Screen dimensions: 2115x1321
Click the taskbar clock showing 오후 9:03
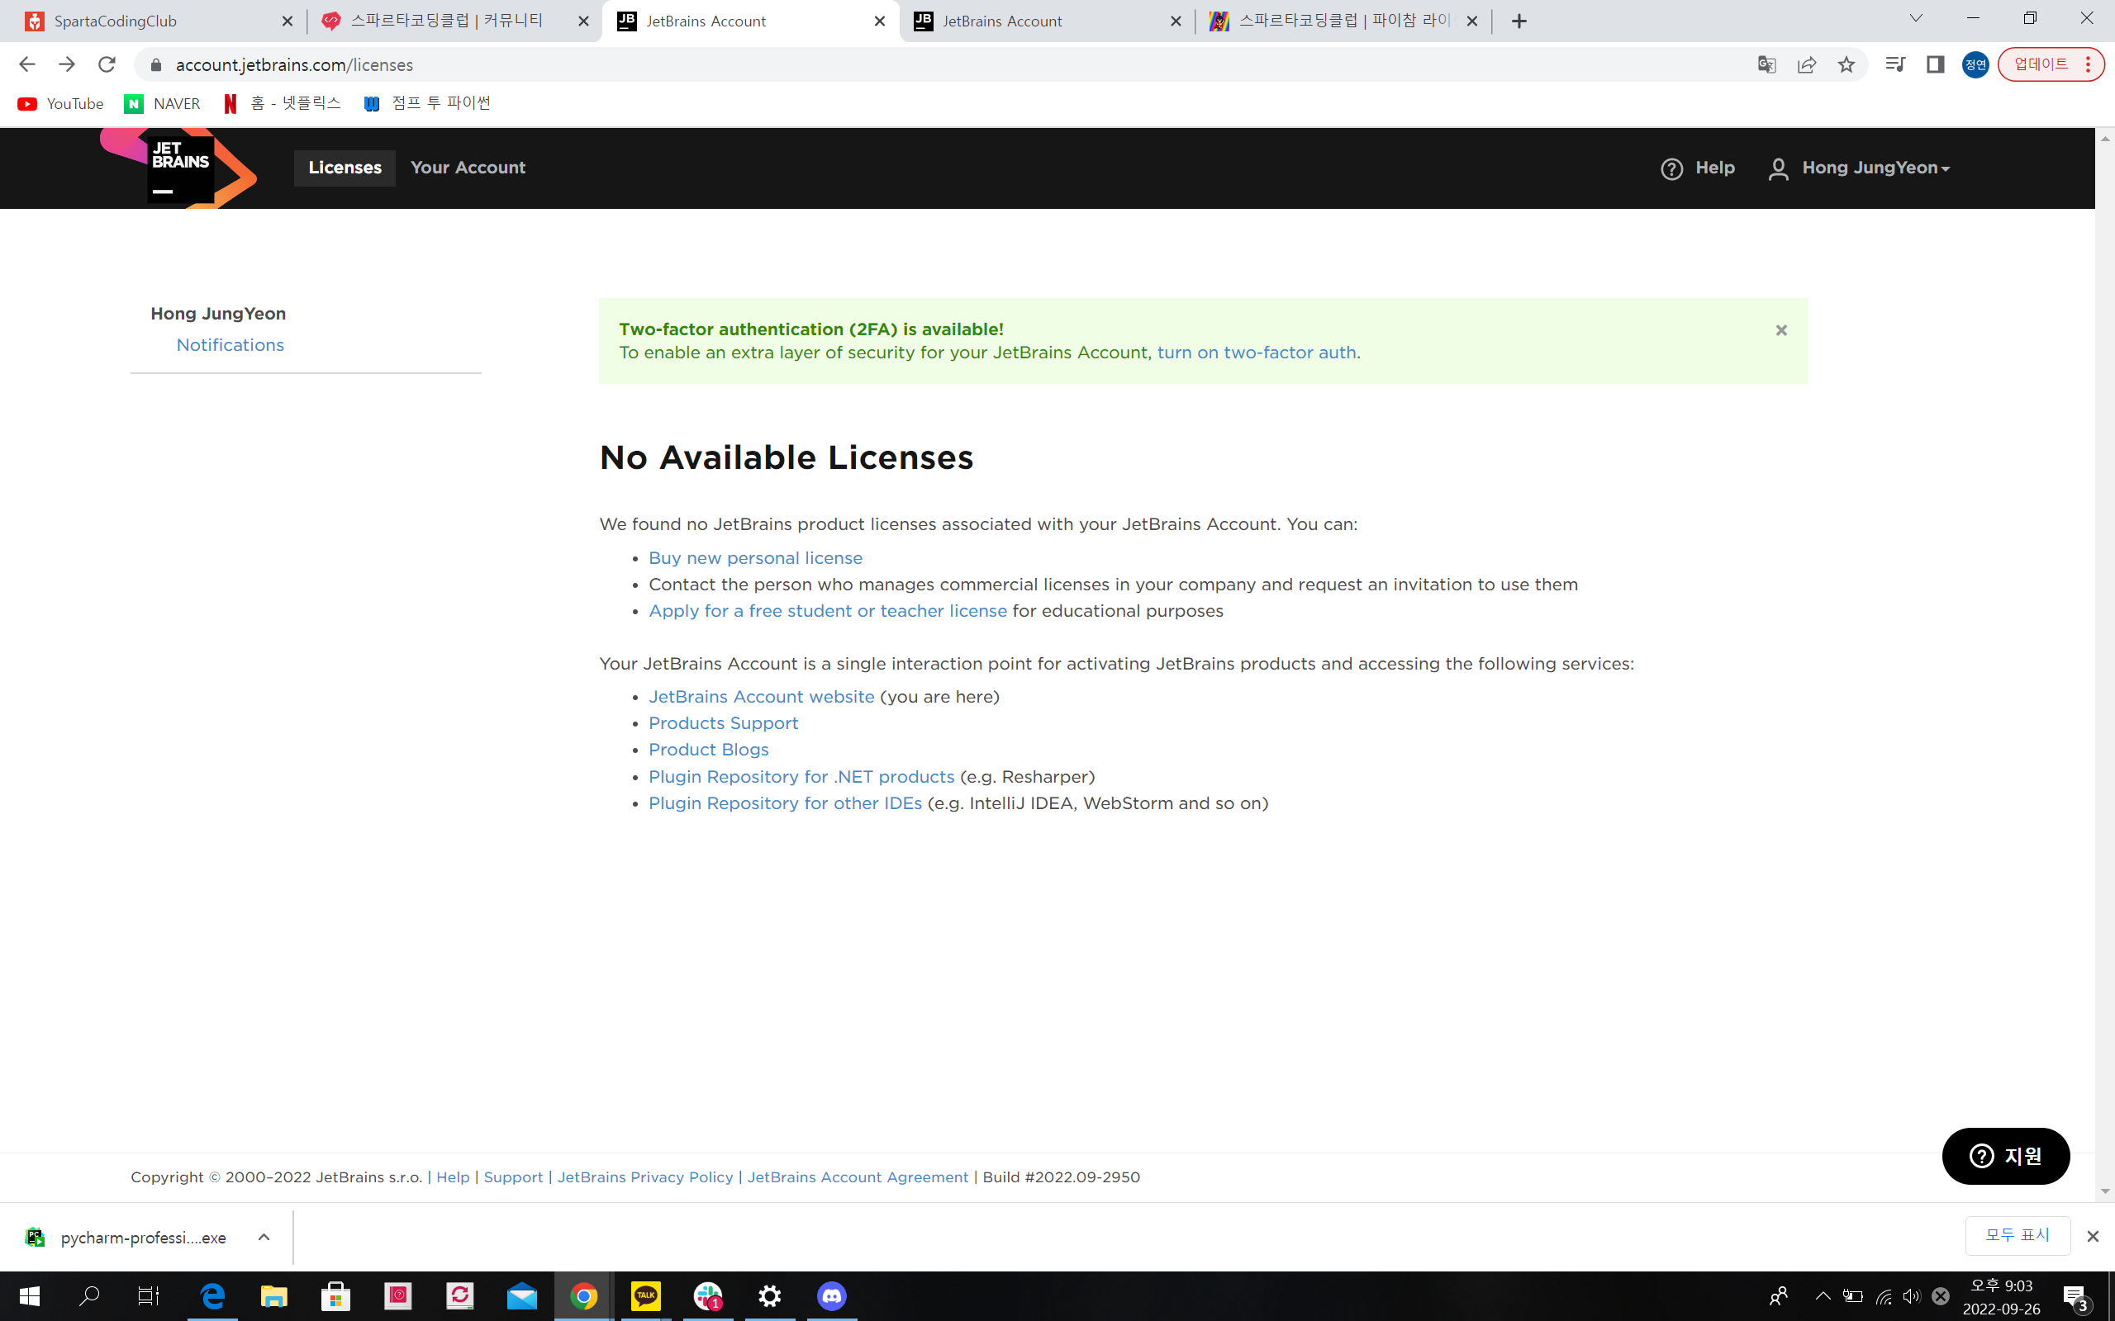(x=2001, y=1297)
